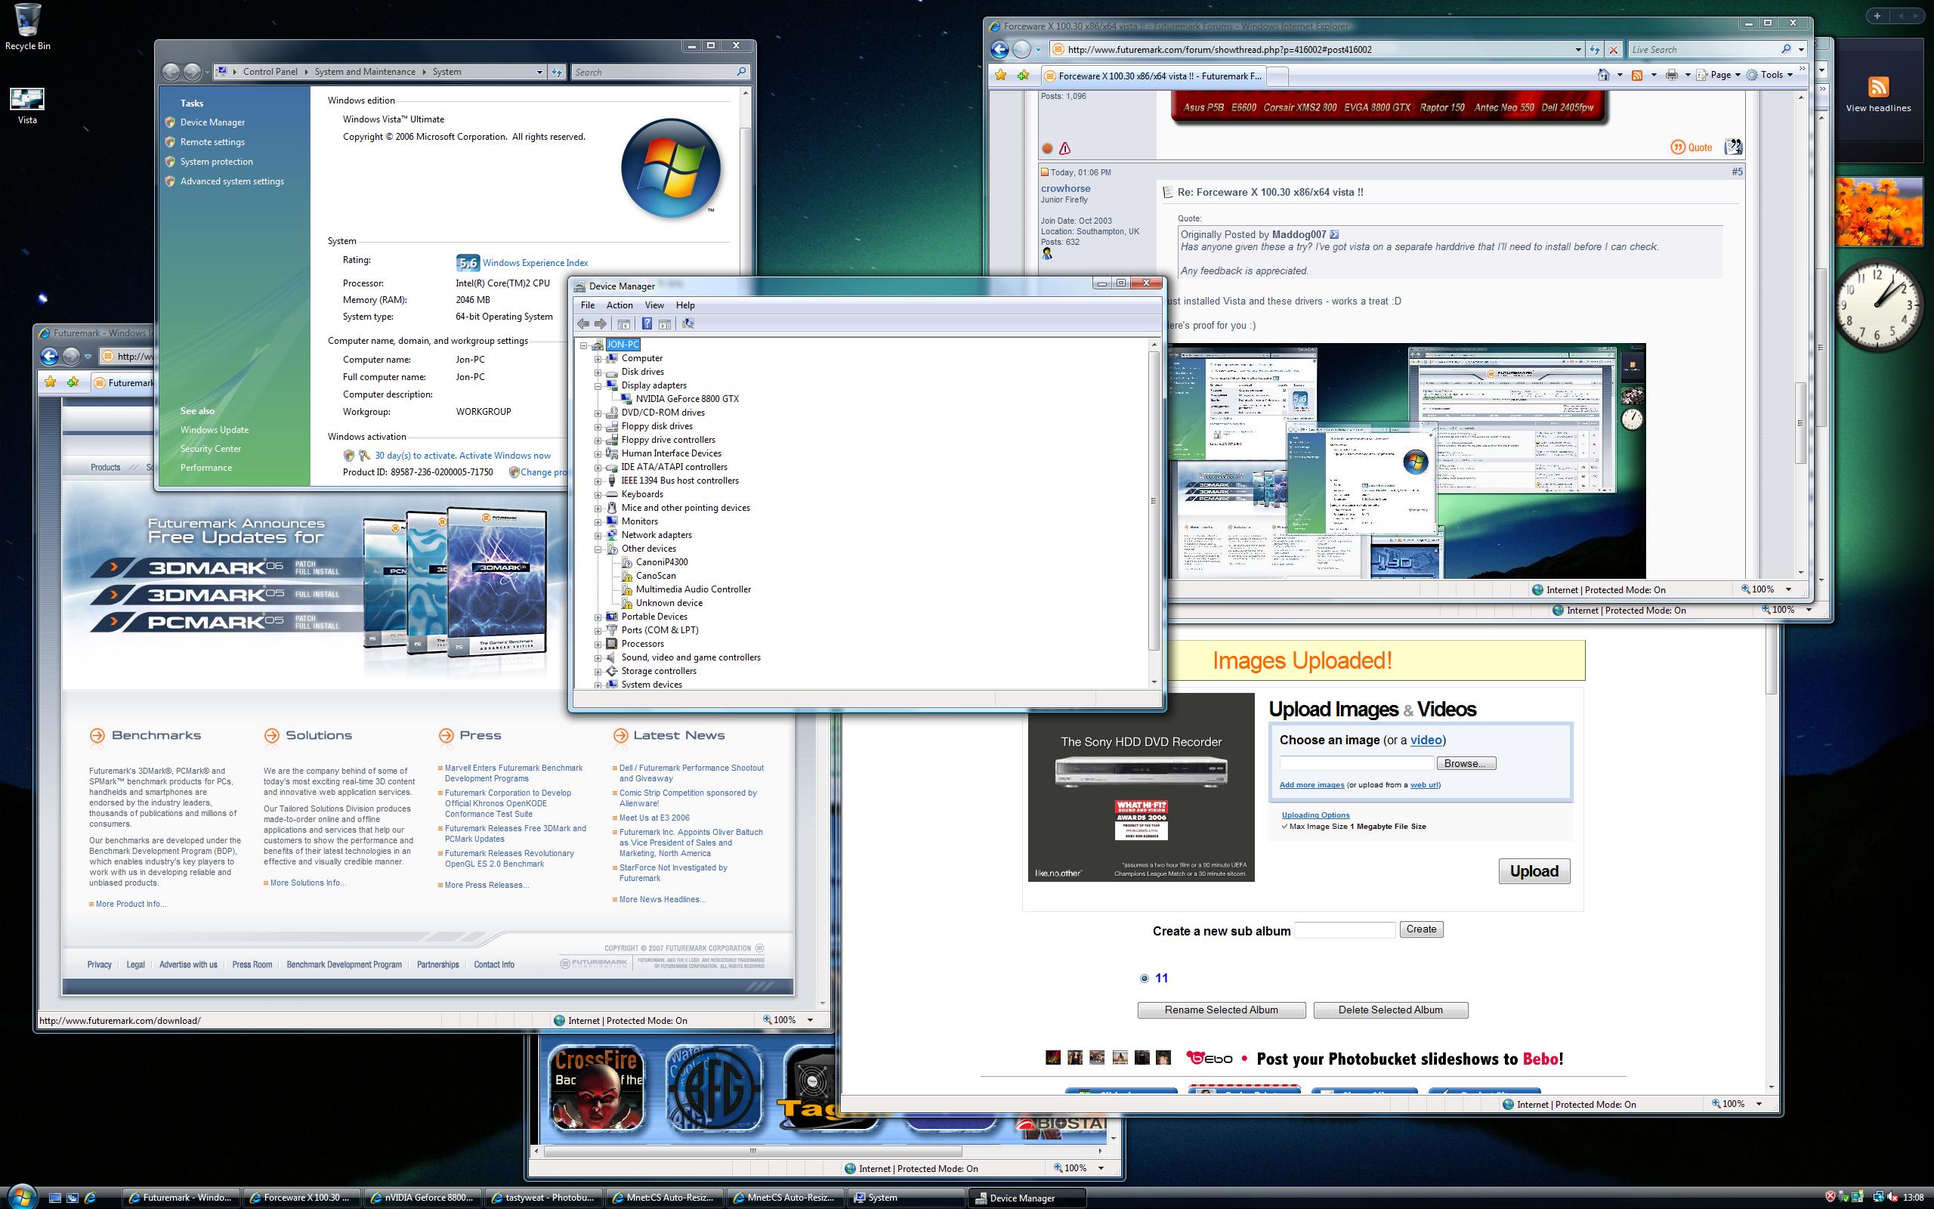Select Forceware X 100.30 tab in IE
This screenshot has height=1209, width=1934.
[1155, 76]
